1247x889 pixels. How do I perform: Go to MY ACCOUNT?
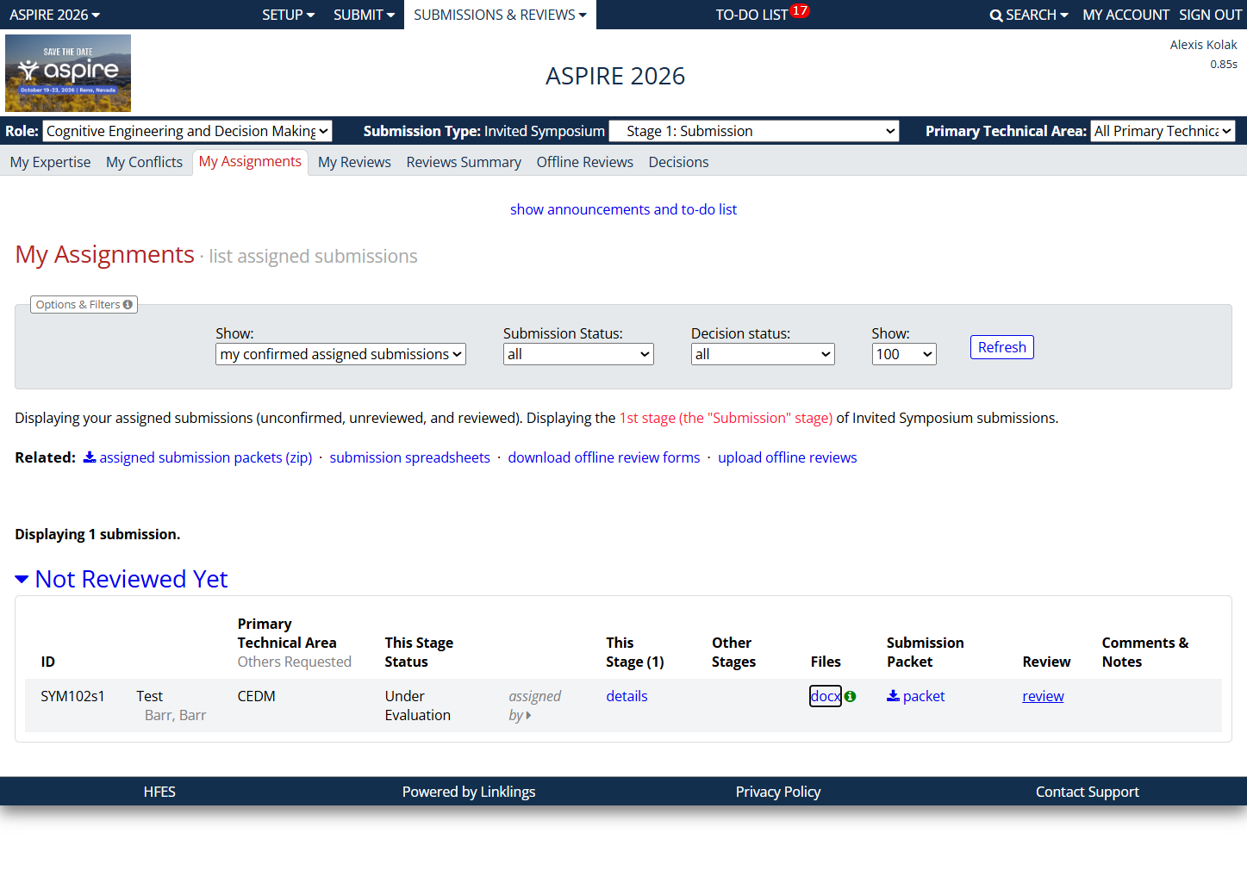pyautogui.click(x=1125, y=15)
